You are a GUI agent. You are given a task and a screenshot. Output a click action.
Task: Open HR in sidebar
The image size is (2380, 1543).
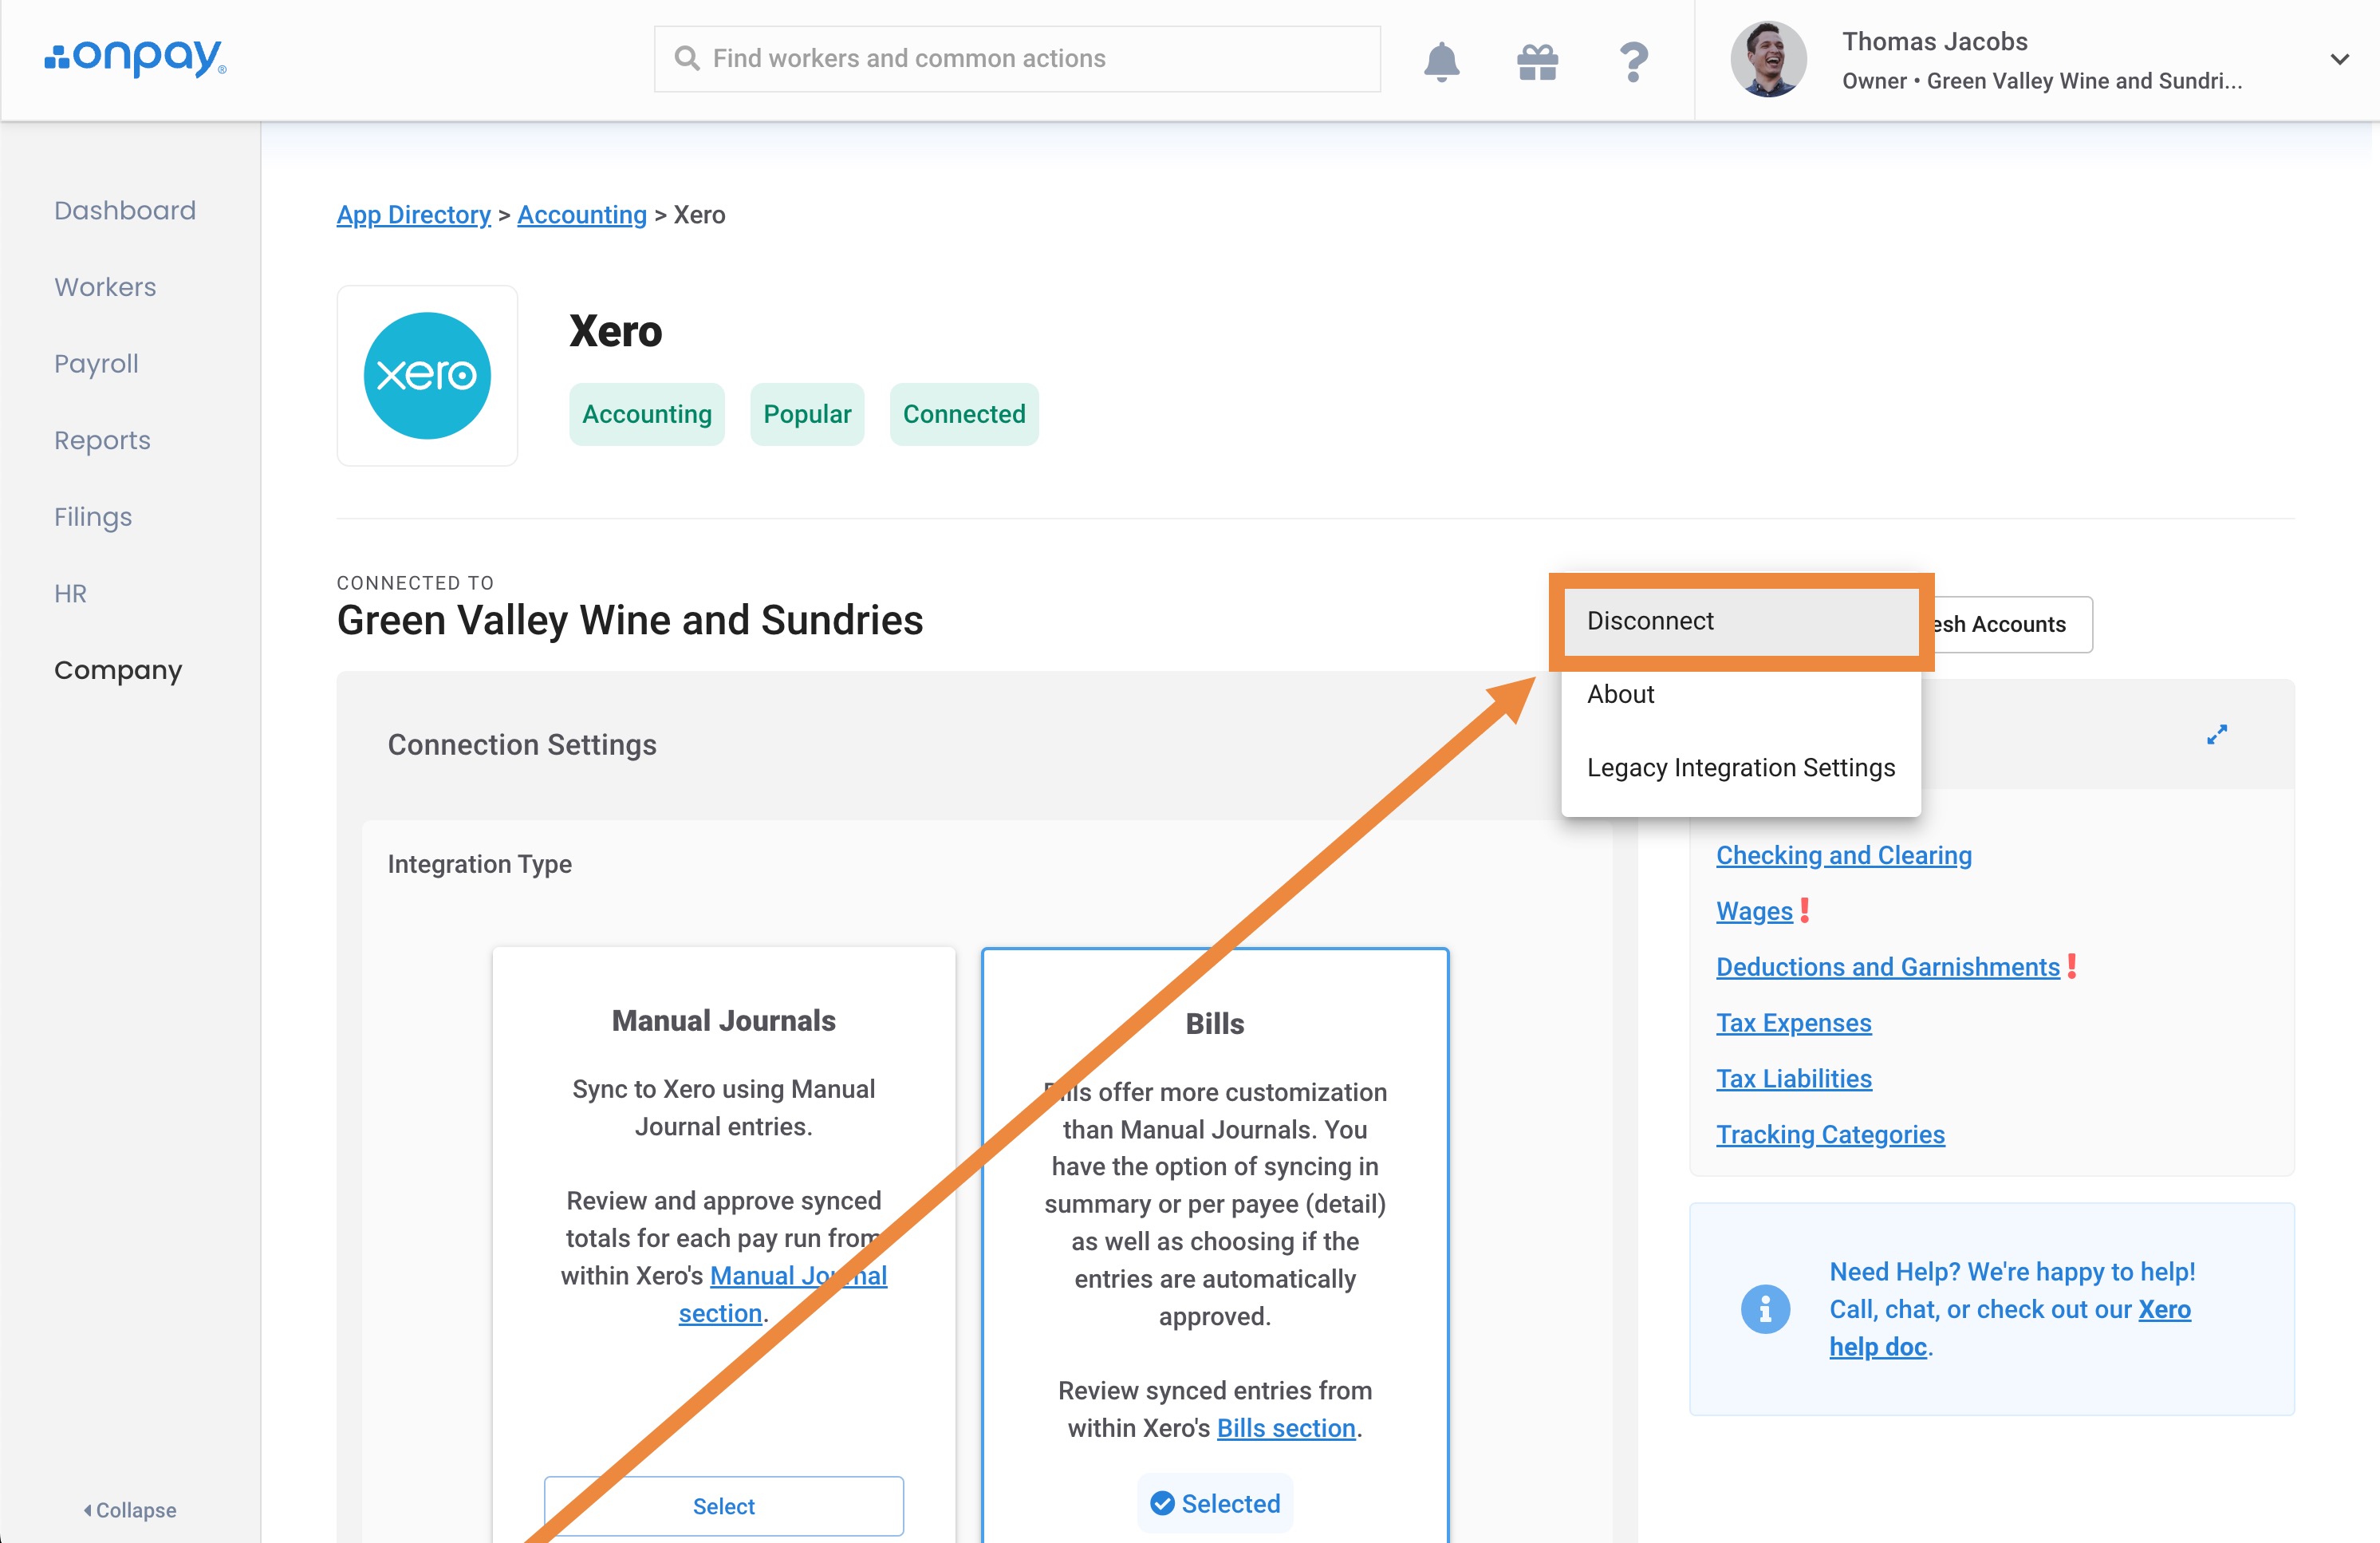pyautogui.click(x=70, y=594)
